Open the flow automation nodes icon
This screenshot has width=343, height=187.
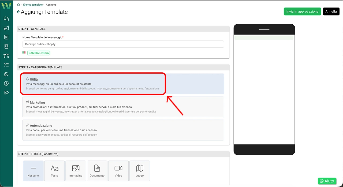point(6,56)
